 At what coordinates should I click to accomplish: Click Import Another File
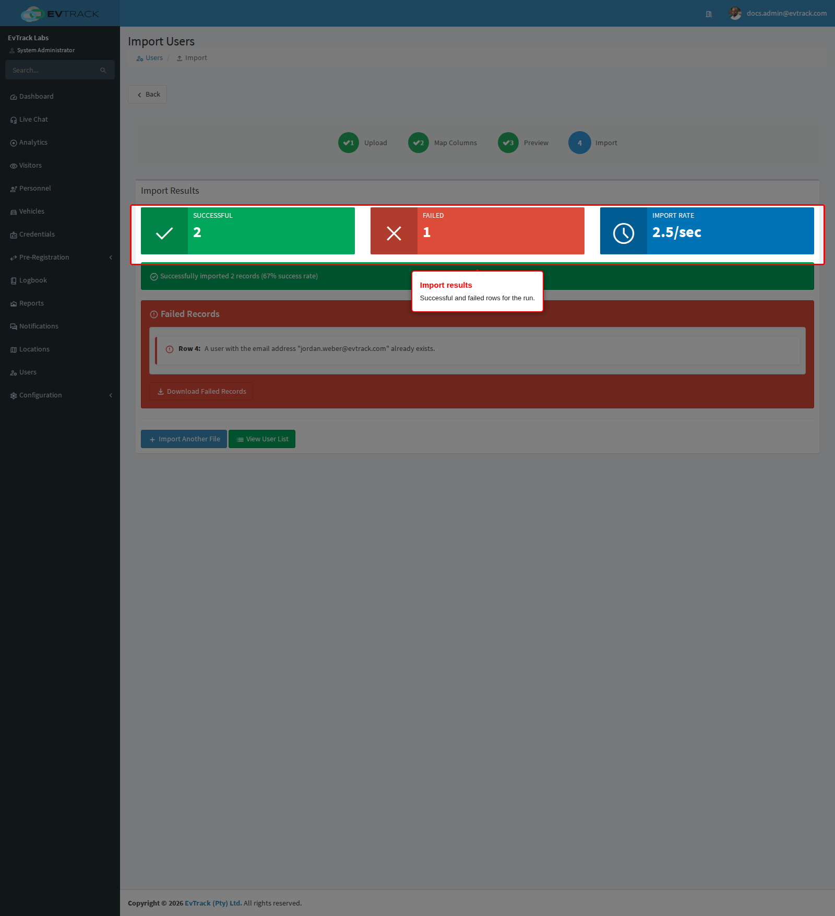(184, 439)
